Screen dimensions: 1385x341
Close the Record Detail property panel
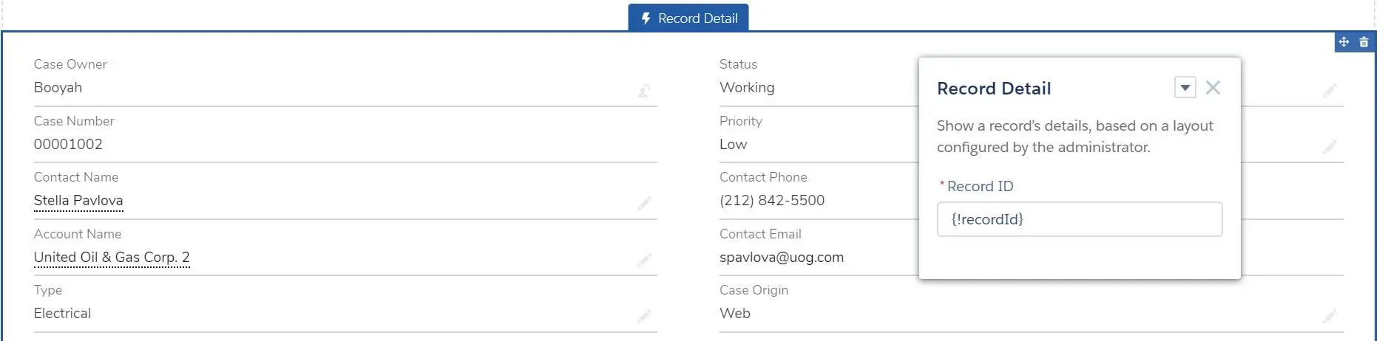(1213, 88)
